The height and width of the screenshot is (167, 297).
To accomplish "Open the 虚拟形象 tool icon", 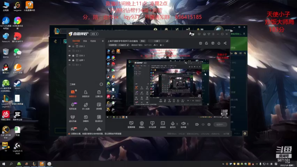I will click(72, 118).
